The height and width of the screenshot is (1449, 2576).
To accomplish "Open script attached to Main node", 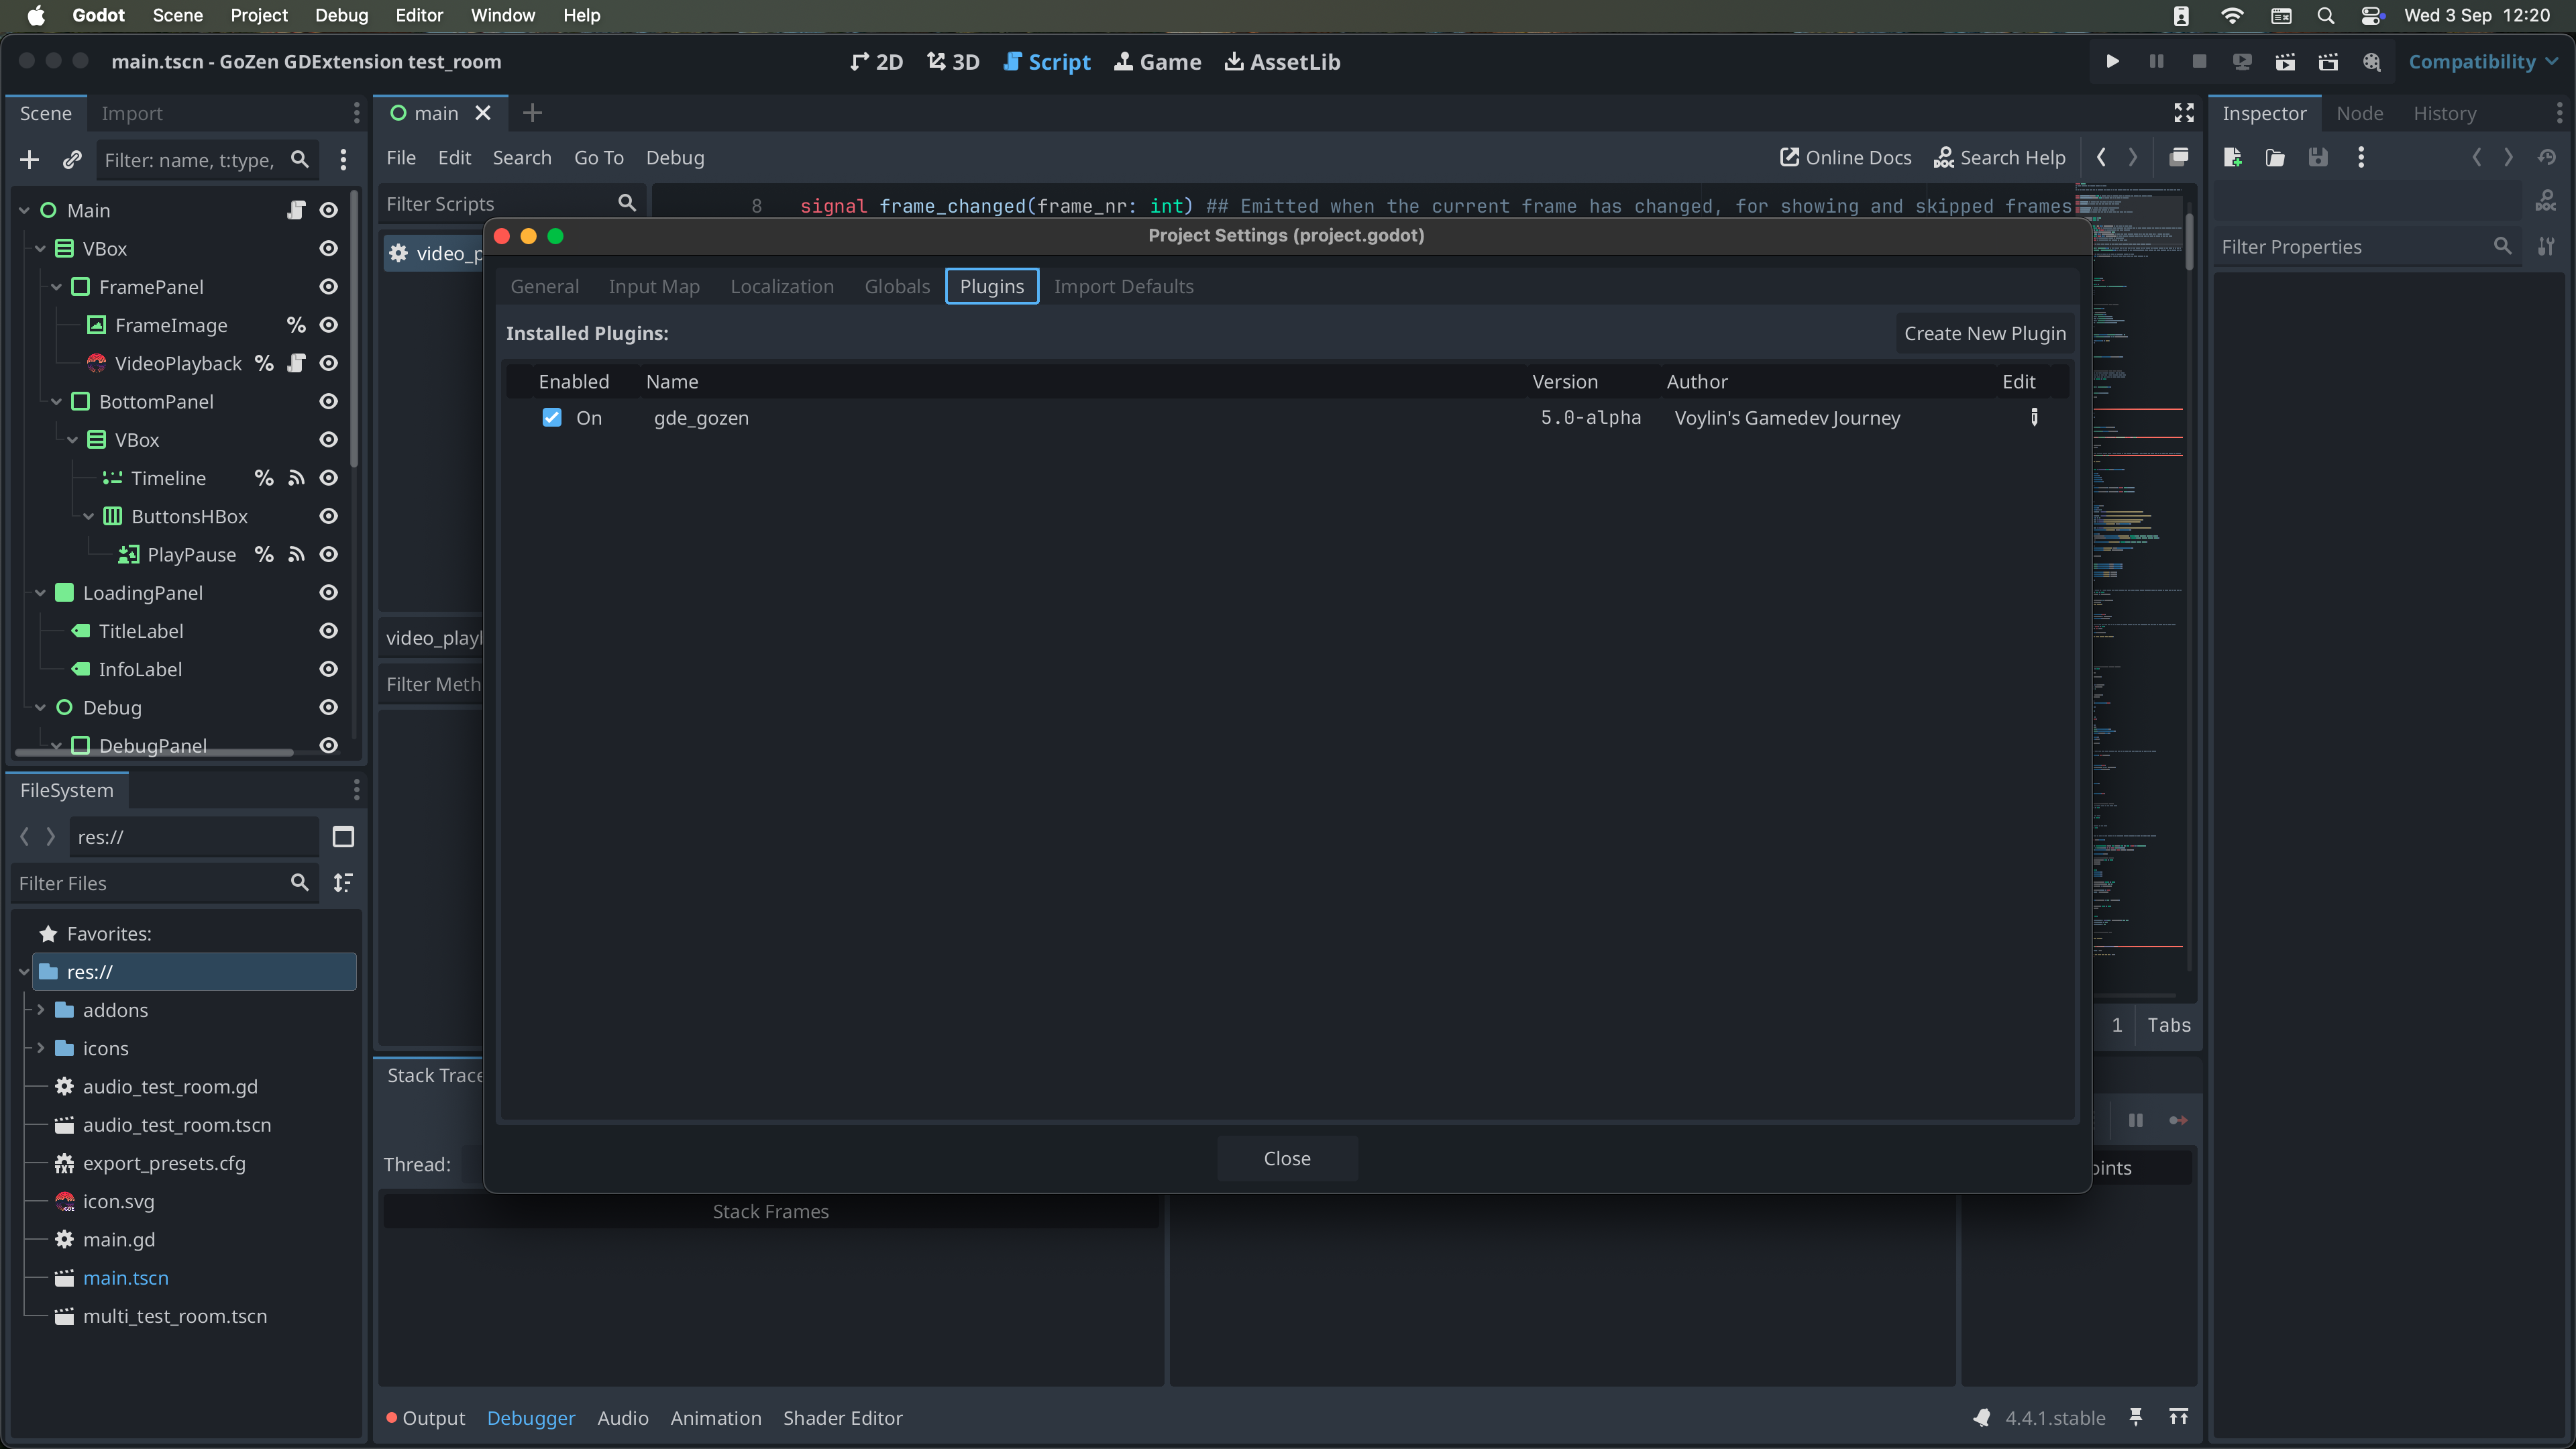I will (296, 210).
